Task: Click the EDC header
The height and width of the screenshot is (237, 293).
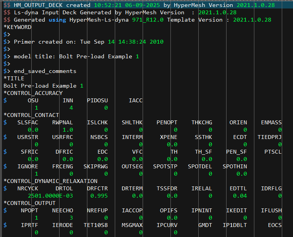Action: click(x=102, y=152)
